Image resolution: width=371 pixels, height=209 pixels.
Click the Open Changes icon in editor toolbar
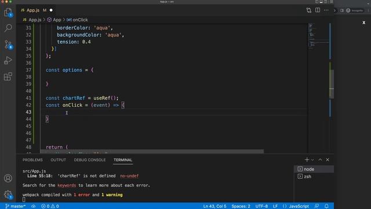tap(309, 10)
